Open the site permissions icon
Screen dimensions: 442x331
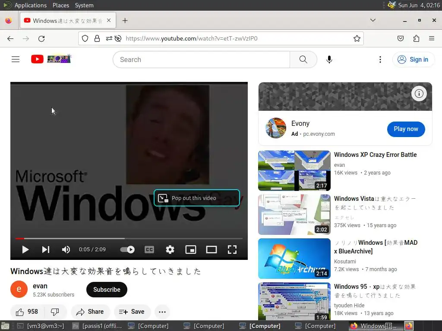[109, 38]
